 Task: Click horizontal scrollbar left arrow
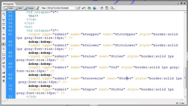click(x=8, y=100)
